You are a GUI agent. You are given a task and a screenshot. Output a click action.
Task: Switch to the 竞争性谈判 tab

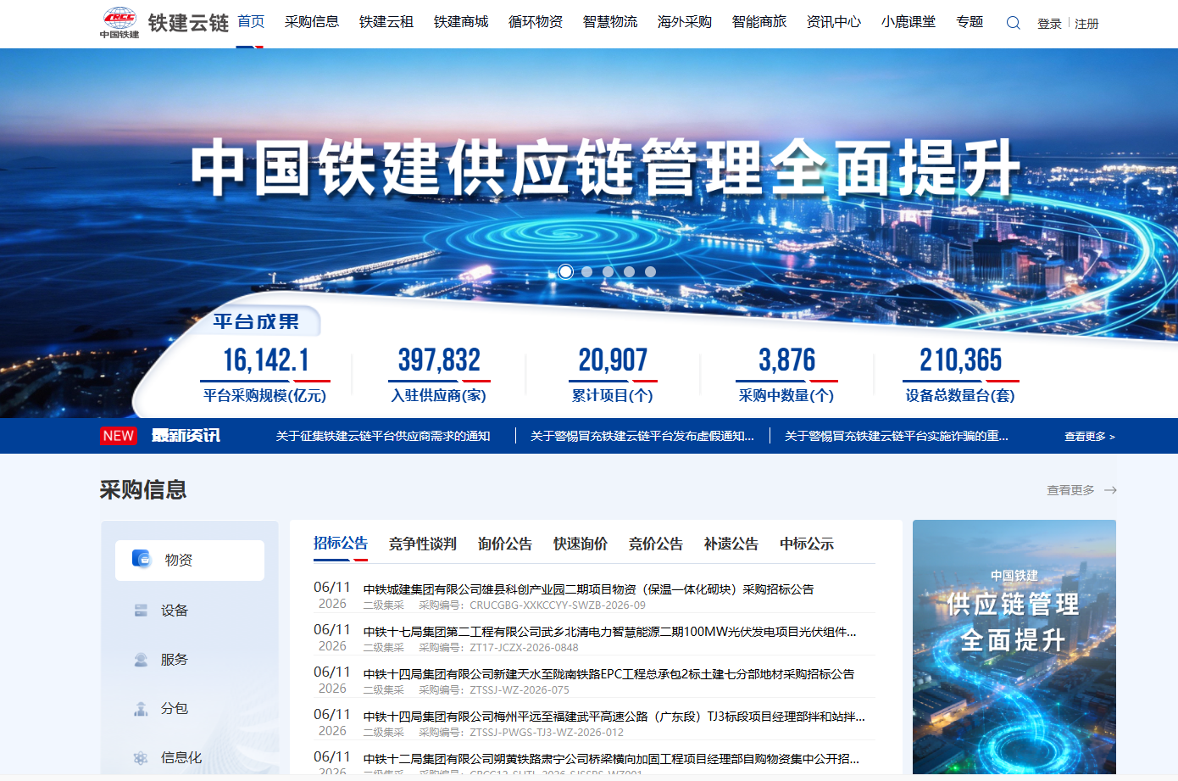coord(423,544)
